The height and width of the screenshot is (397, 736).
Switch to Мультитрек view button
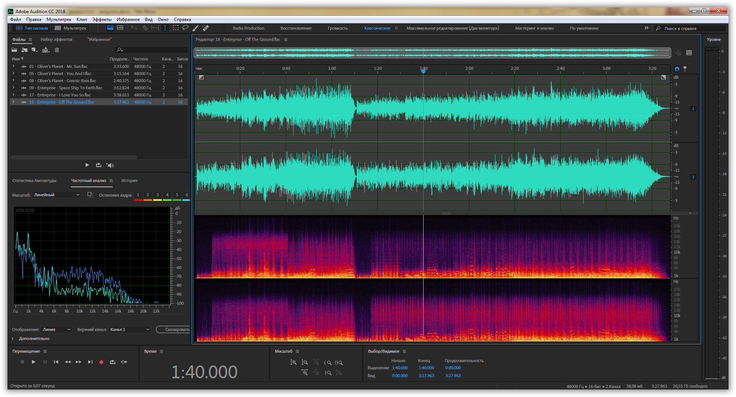pyautogui.click(x=71, y=28)
